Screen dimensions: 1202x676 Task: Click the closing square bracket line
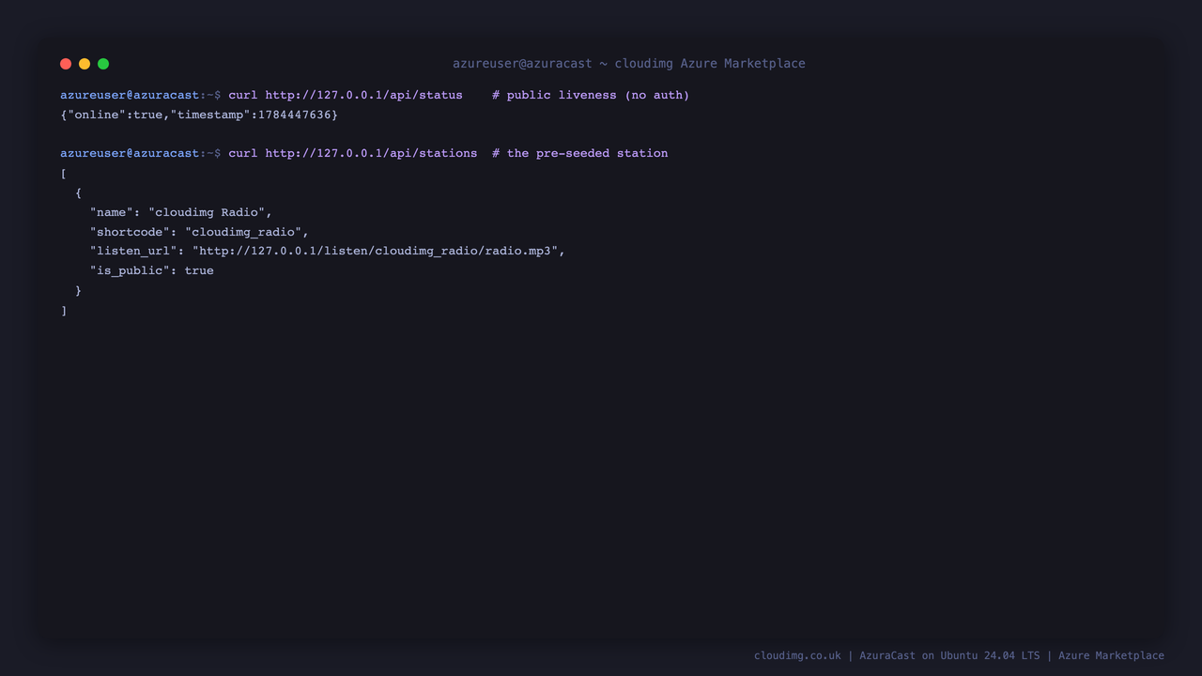[x=64, y=310]
